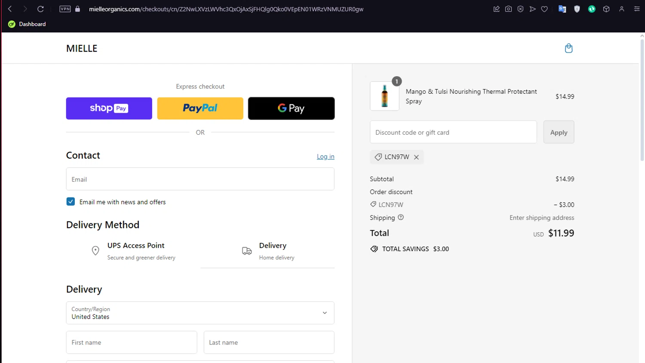Viewport: 645px width, 363px height.
Task: Click the translate page icon
Action: (x=562, y=9)
